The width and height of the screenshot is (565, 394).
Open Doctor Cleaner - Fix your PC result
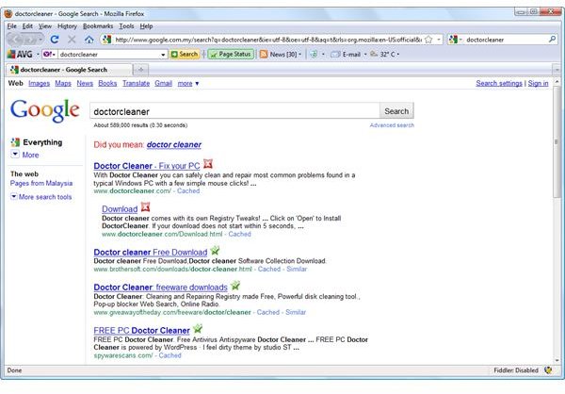pos(147,166)
